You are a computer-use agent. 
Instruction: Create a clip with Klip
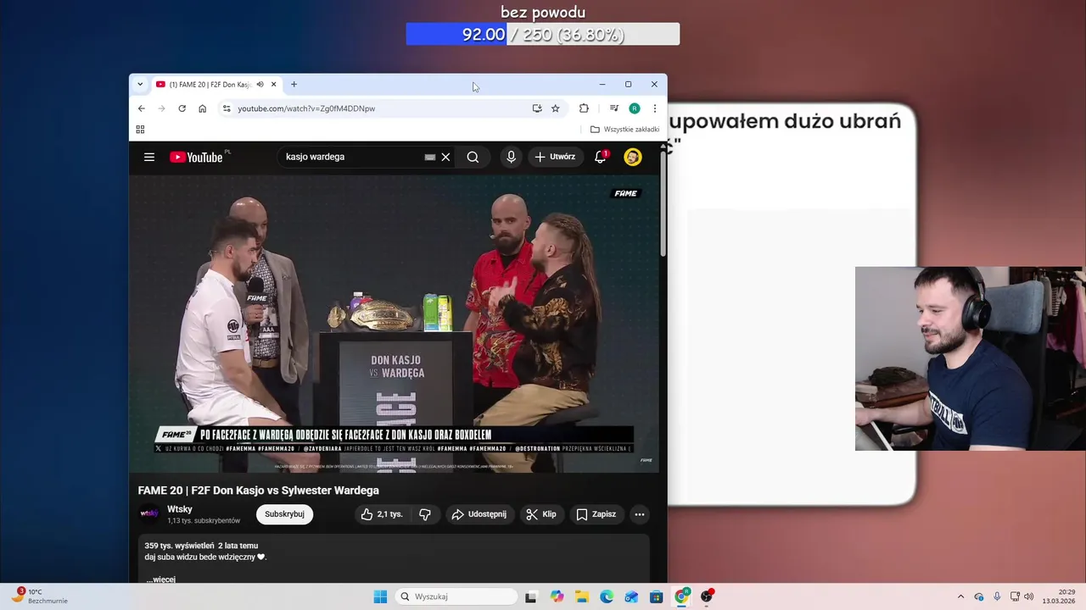541,514
